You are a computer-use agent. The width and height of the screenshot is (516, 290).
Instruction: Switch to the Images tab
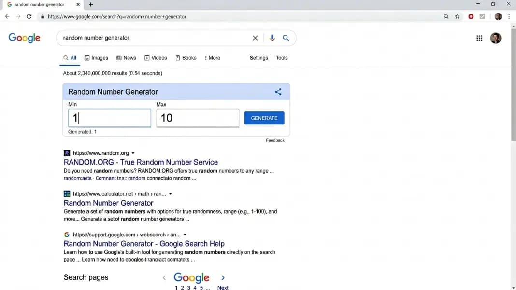96,58
